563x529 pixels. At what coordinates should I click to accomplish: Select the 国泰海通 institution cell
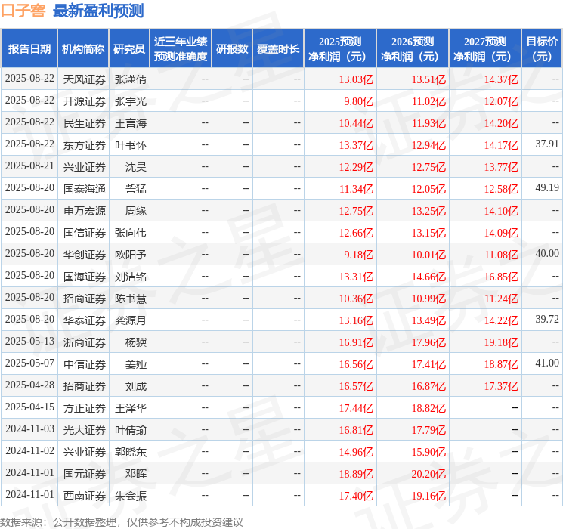(85, 189)
